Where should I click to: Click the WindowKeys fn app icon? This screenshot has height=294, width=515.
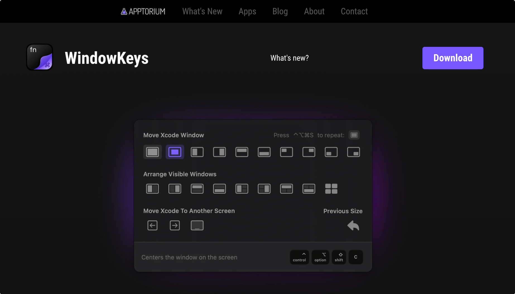[40, 57]
